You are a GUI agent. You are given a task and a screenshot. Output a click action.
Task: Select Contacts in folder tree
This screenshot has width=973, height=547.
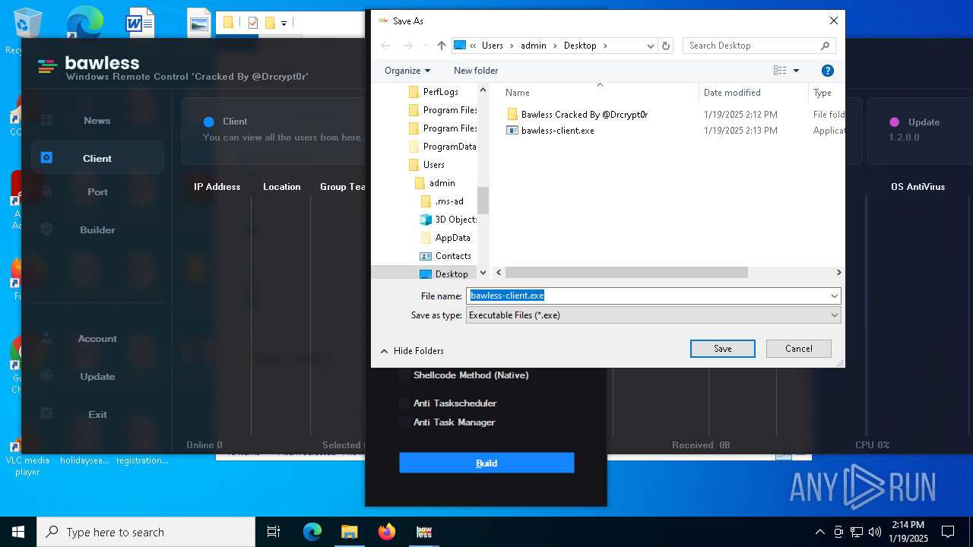[x=445, y=256]
